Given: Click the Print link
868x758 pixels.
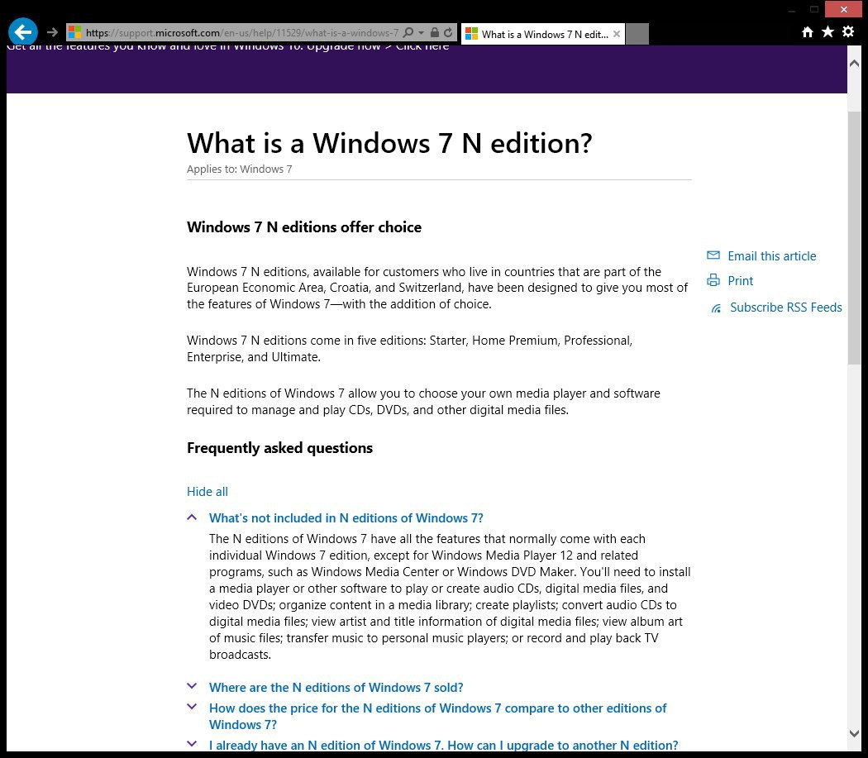Looking at the screenshot, I should click(740, 281).
